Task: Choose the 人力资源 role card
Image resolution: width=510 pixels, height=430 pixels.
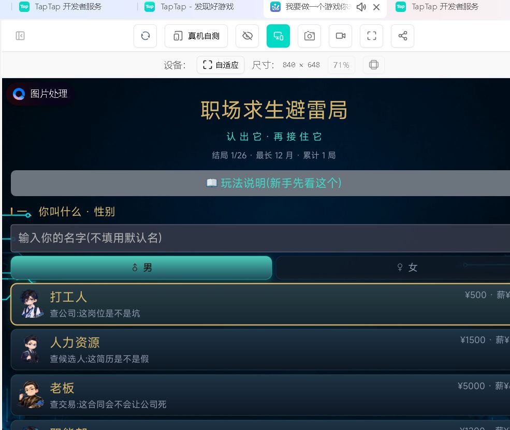Action: (260, 350)
